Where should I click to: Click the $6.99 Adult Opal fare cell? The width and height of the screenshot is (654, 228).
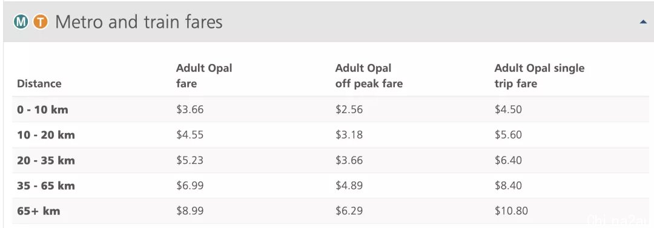190,186
